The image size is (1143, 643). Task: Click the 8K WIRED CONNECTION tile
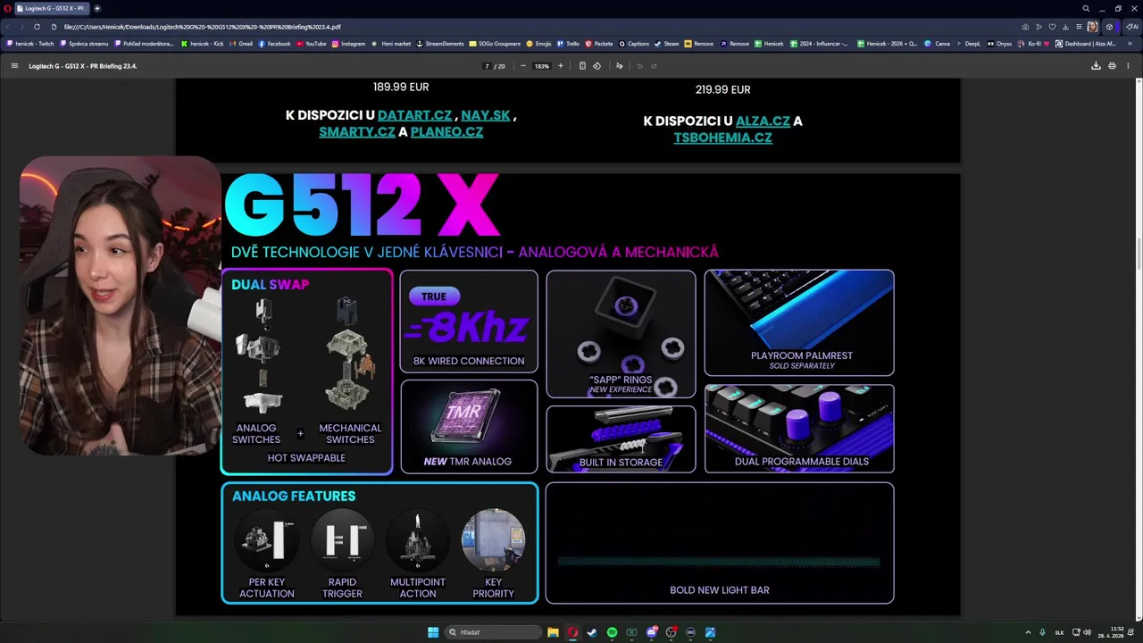coord(469,321)
